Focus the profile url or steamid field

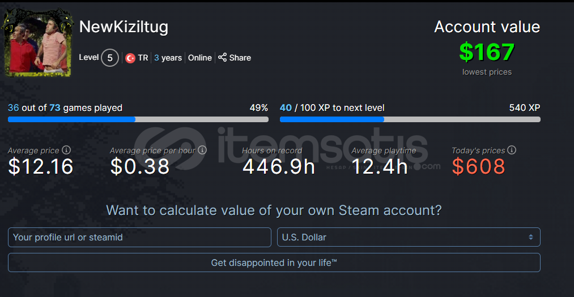pos(139,237)
